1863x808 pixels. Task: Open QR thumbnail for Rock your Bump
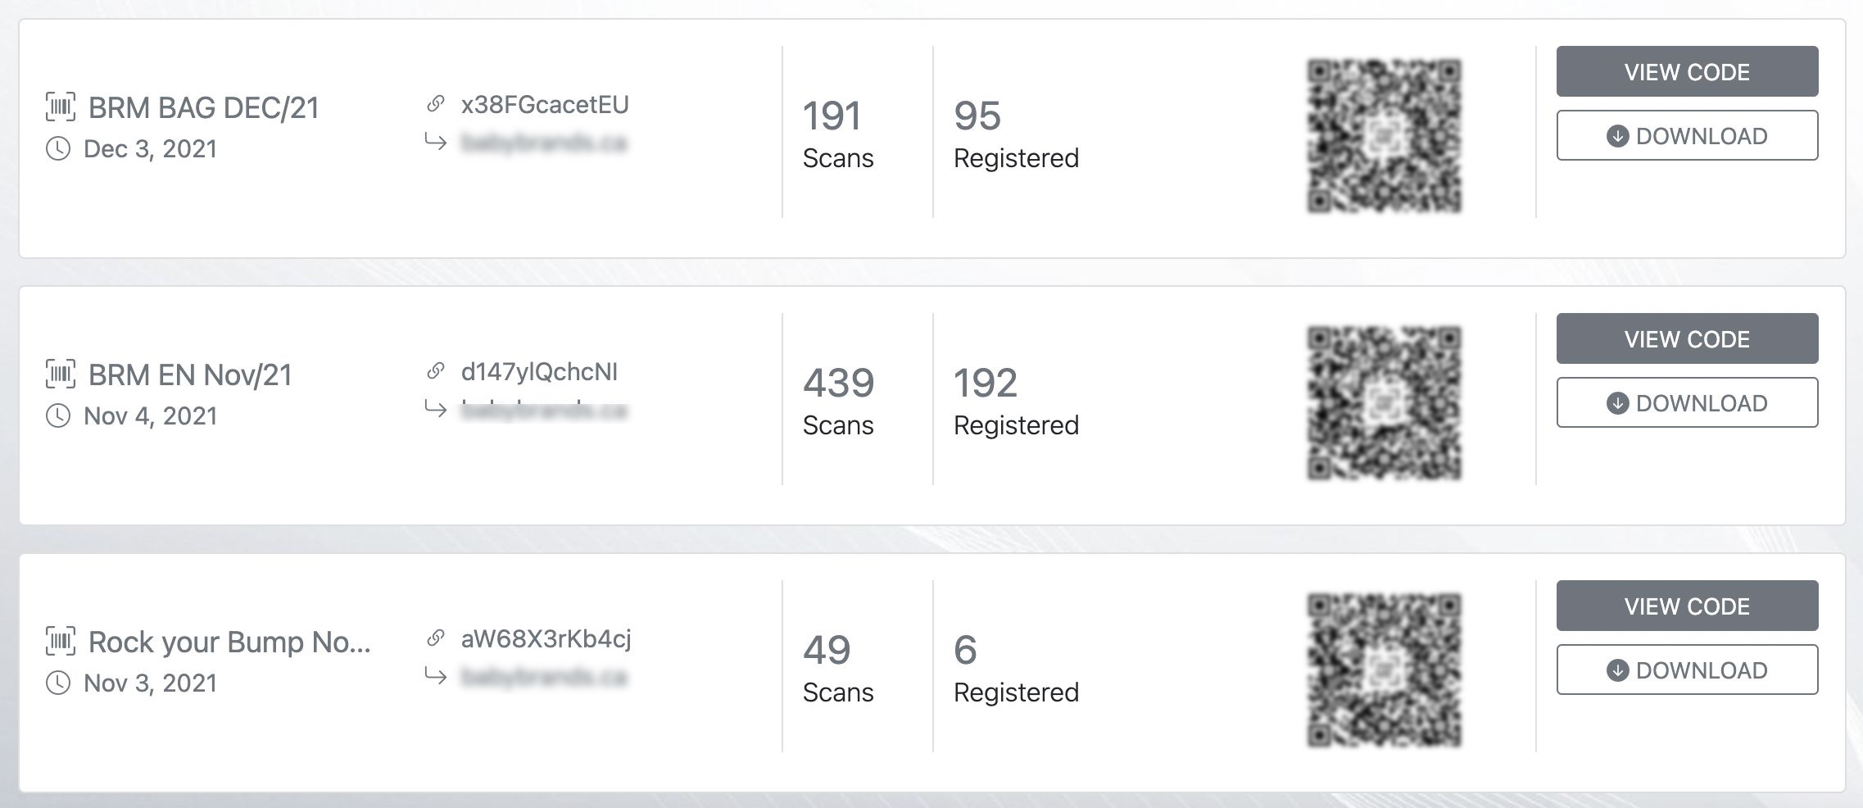tap(1384, 670)
